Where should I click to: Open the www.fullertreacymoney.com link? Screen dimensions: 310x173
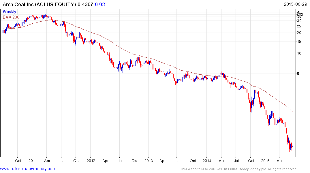coord(28,169)
